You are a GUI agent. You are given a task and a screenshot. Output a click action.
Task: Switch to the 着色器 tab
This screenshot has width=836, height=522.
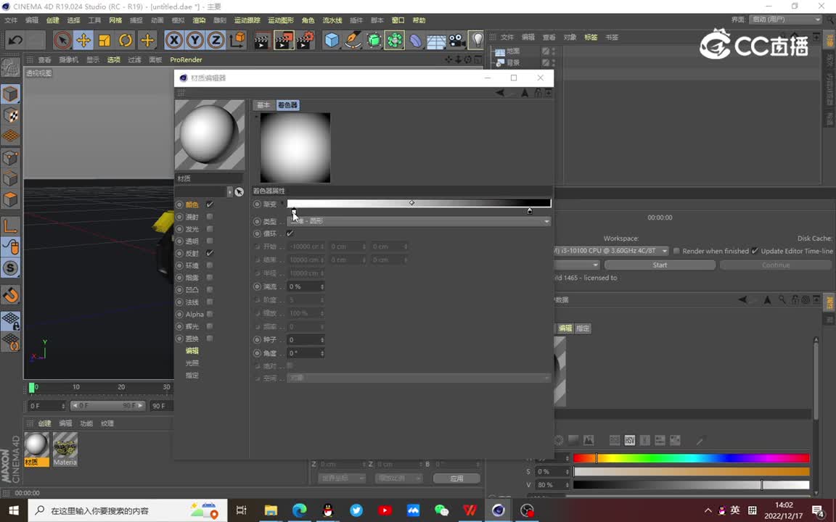[288, 105]
